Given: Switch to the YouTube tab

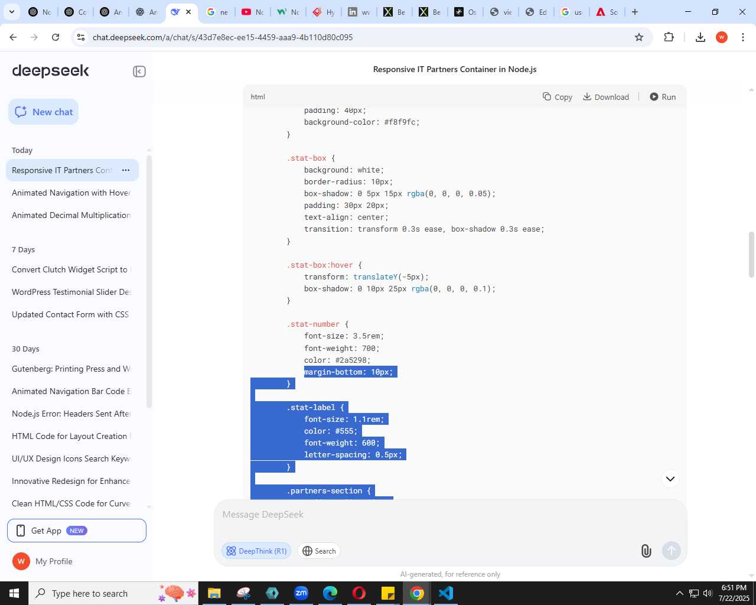Looking at the screenshot, I should coord(252,12).
